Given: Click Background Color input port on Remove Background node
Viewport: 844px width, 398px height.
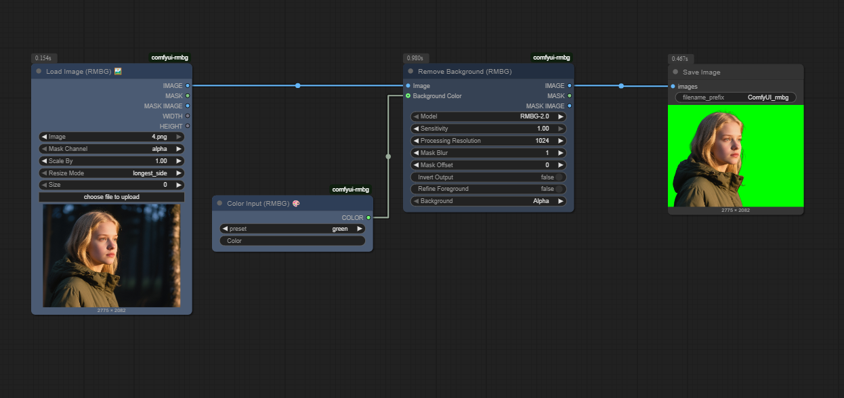Looking at the screenshot, I should [x=408, y=96].
